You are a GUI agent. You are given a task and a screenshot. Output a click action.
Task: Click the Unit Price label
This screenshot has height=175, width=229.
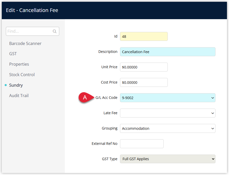pyautogui.click(x=109, y=67)
